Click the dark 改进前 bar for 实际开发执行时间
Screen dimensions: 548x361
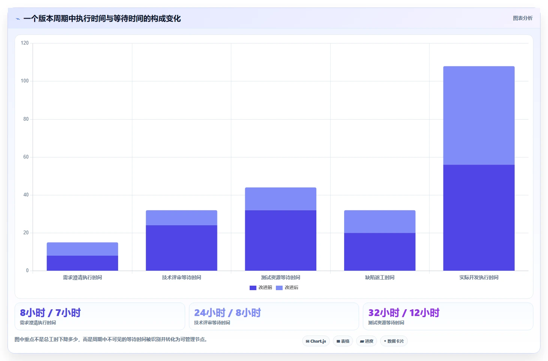(x=479, y=217)
